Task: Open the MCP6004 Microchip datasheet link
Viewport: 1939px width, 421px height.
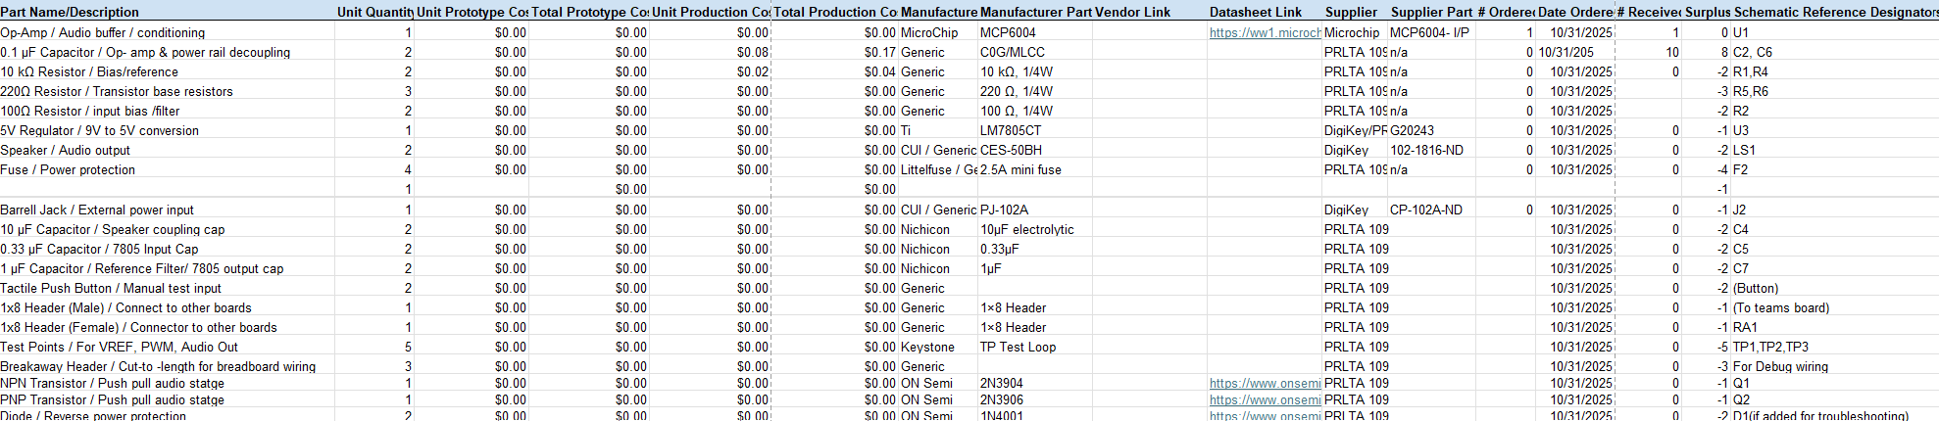Action: 1265,32
